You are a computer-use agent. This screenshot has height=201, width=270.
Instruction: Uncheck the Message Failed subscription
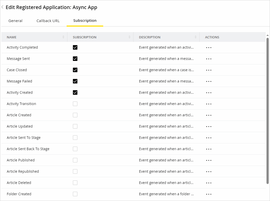tap(75, 81)
